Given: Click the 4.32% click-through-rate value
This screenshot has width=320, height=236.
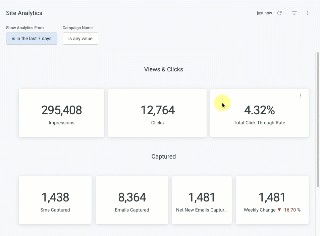Looking at the screenshot, I should [x=259, y=110].
